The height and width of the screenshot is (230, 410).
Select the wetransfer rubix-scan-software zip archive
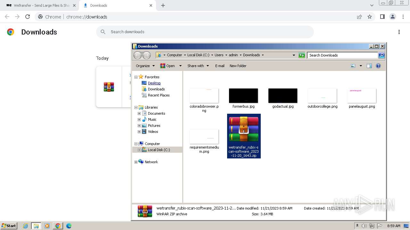point(244,136)
